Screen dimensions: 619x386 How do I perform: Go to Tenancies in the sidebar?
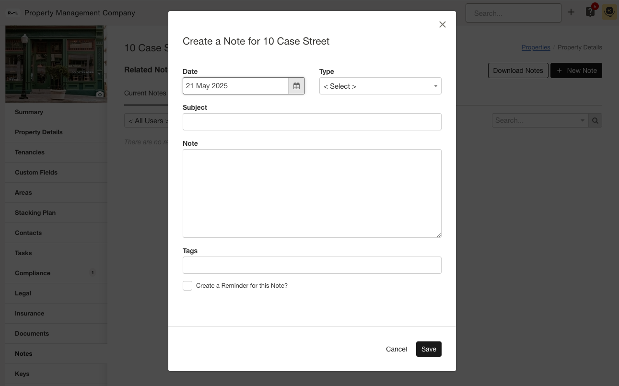30,152
